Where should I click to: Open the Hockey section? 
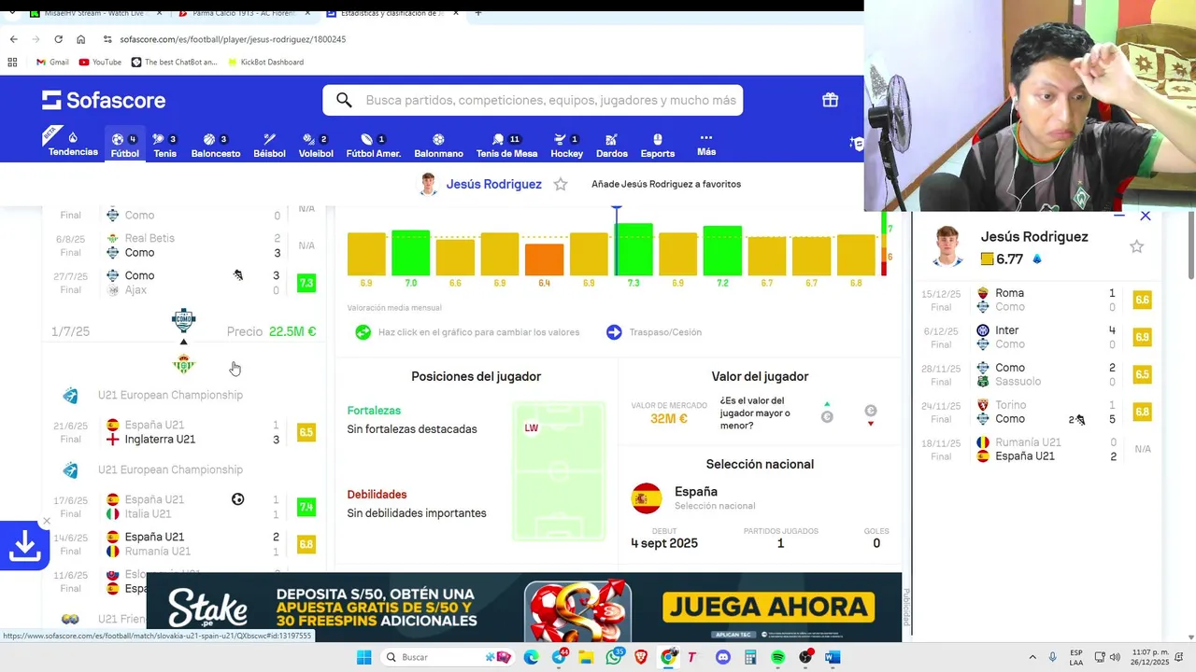coord(566,145)
